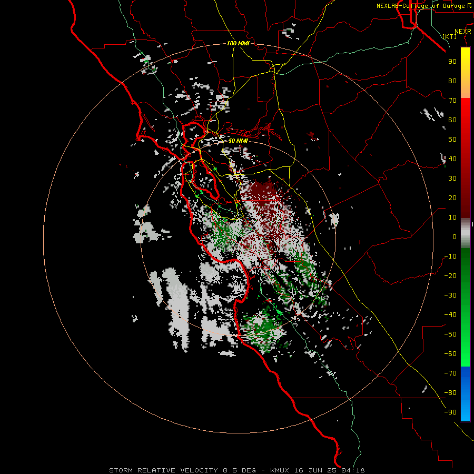The image size is (474, 474).
Task: Click the -60 value on the velocity scale
Action: (x=450, y=354)
